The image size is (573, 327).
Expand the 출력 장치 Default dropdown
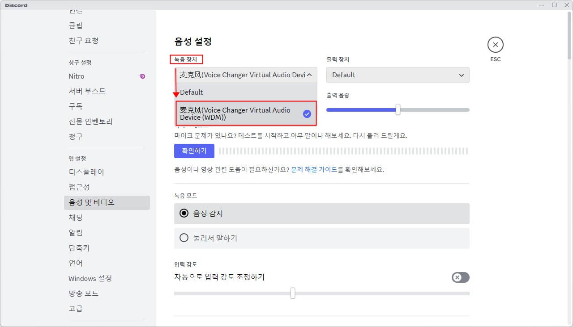[398, 75]
